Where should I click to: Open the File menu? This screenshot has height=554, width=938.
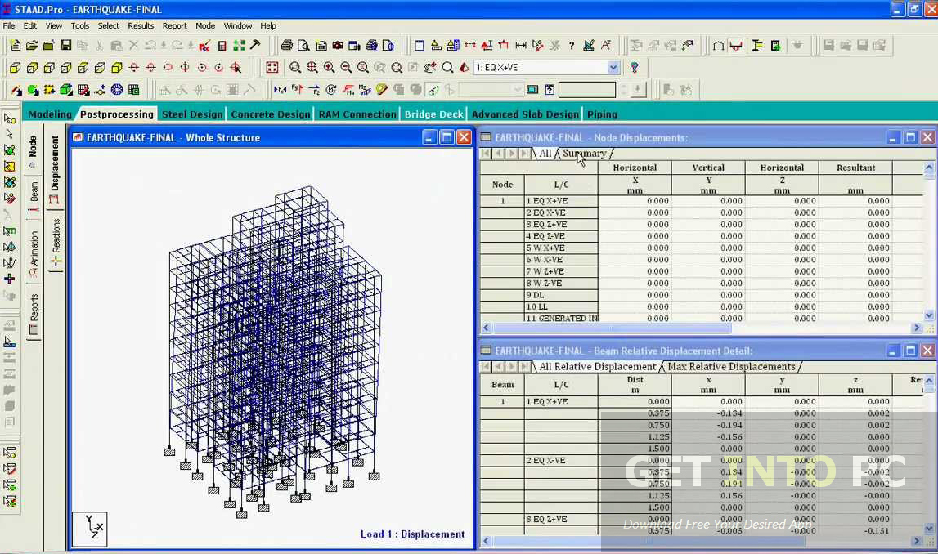tap(9, 25)
